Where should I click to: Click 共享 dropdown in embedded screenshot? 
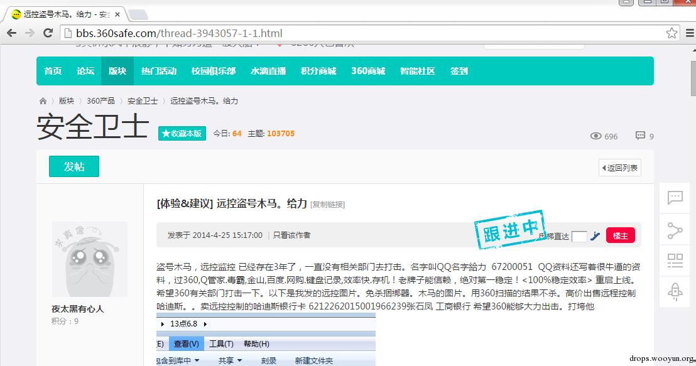pos(230,361)
